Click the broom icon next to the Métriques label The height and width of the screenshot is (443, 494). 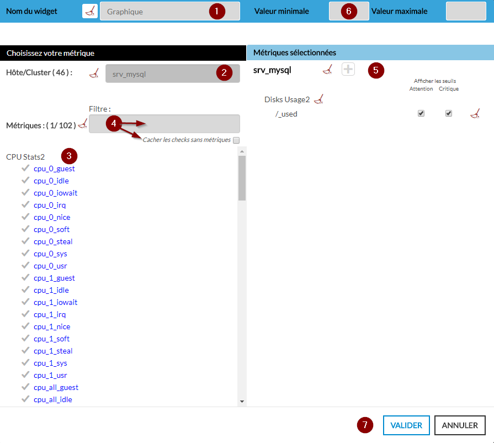83,124
